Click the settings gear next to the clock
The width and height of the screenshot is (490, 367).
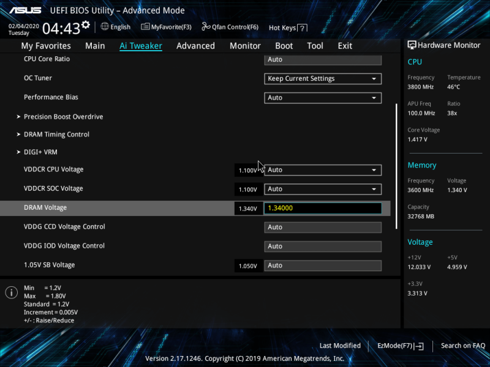click(86, 24)
